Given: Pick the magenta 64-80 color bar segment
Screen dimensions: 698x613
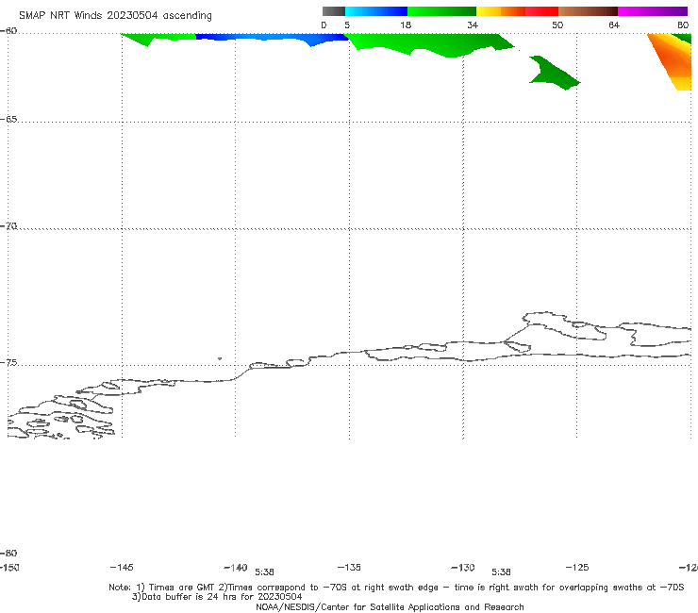Looking at the screenshot, I should coord(653,11).
